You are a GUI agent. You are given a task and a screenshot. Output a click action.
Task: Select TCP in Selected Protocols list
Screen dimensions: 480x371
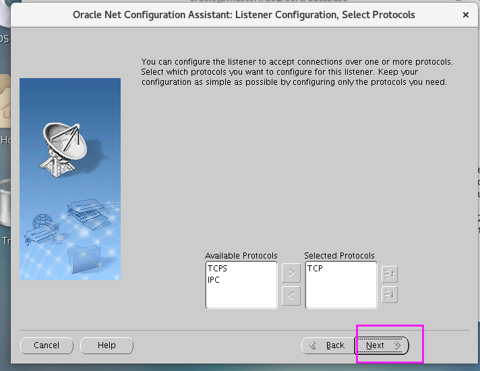tap(315, 268)
